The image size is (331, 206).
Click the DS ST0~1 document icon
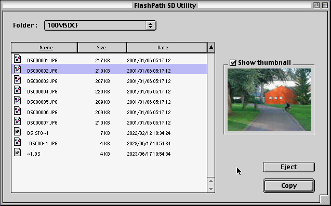[18, 131]
